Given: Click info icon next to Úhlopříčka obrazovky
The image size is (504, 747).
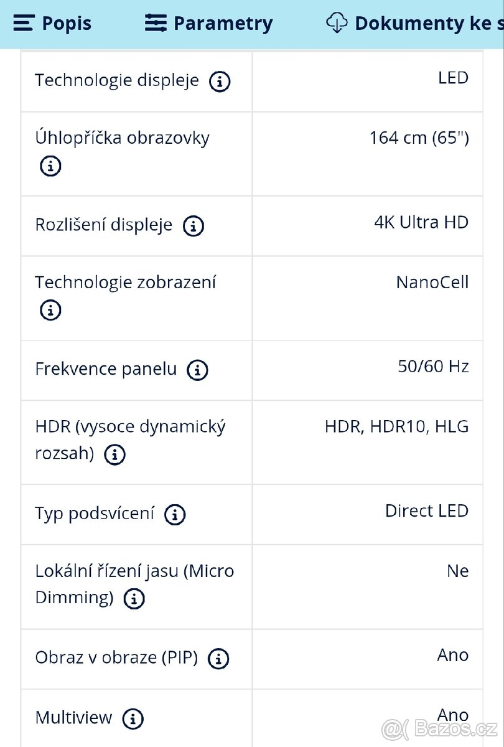Looking at the screenshot, I should [x=50, y=166].
